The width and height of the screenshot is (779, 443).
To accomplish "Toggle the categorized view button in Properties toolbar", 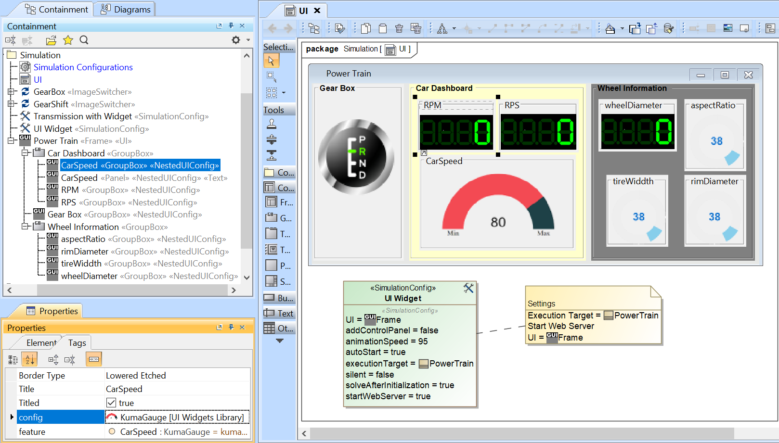I will tap(13, 359).
